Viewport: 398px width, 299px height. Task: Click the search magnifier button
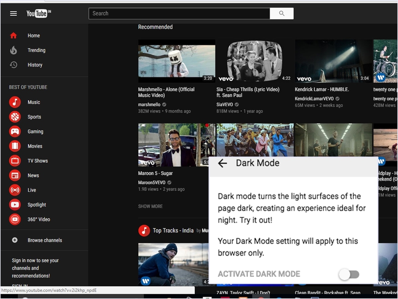[281, 14]
